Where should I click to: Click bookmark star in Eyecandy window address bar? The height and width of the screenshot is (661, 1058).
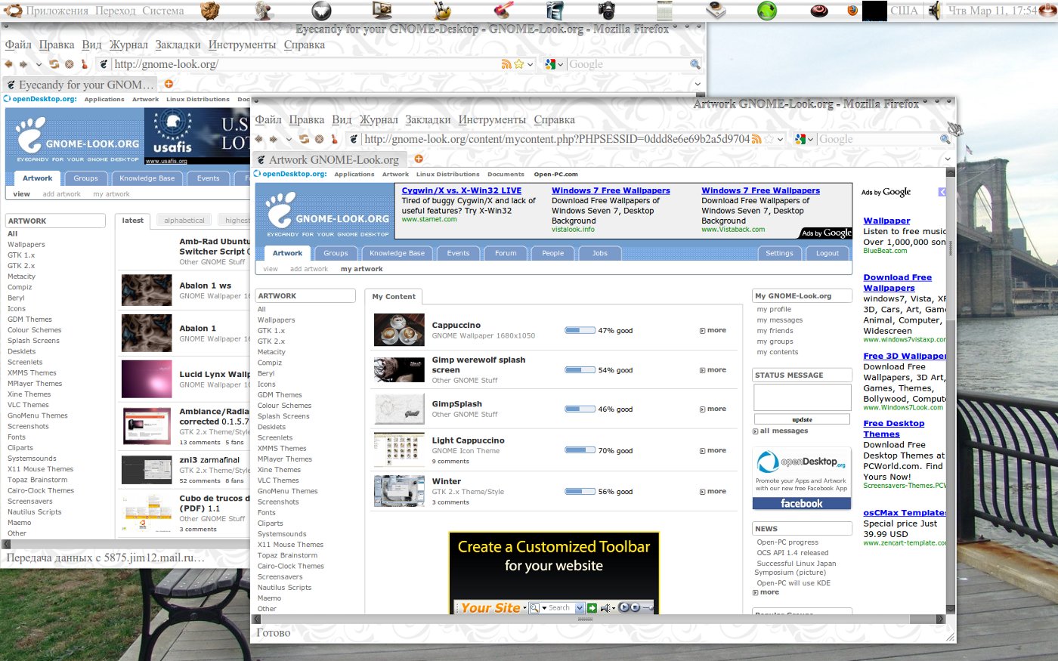pos(519,64)
